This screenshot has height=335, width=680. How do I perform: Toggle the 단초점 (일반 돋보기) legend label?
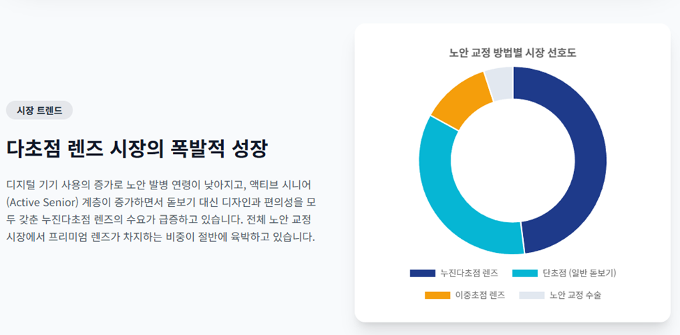580,273
